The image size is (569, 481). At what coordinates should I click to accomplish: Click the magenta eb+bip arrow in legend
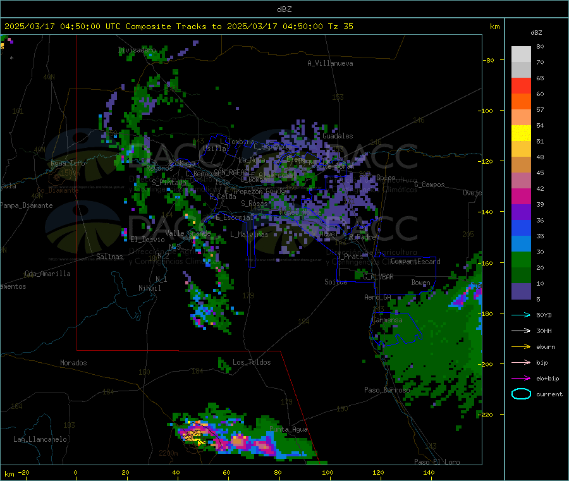521,379
